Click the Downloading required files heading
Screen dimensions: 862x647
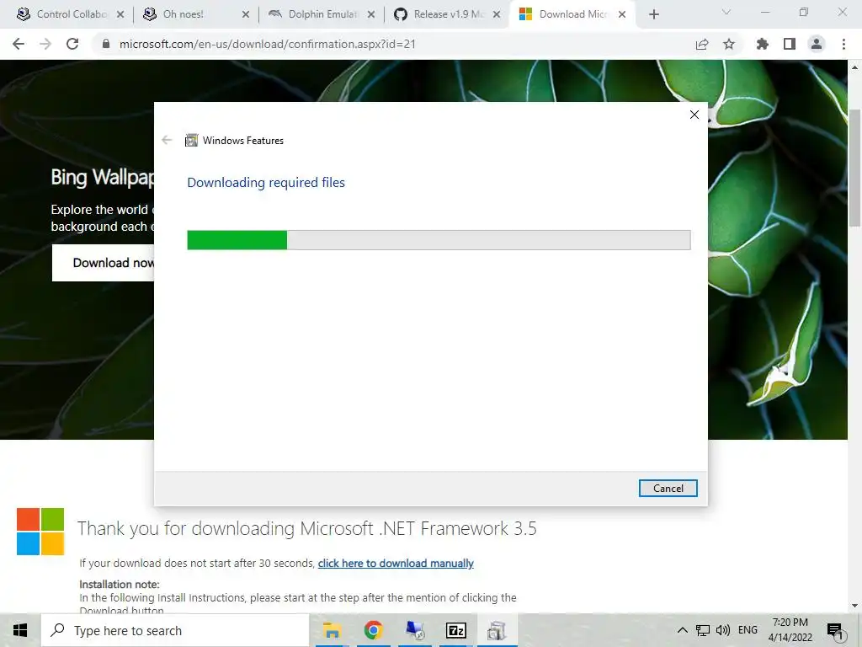[266, 183]
